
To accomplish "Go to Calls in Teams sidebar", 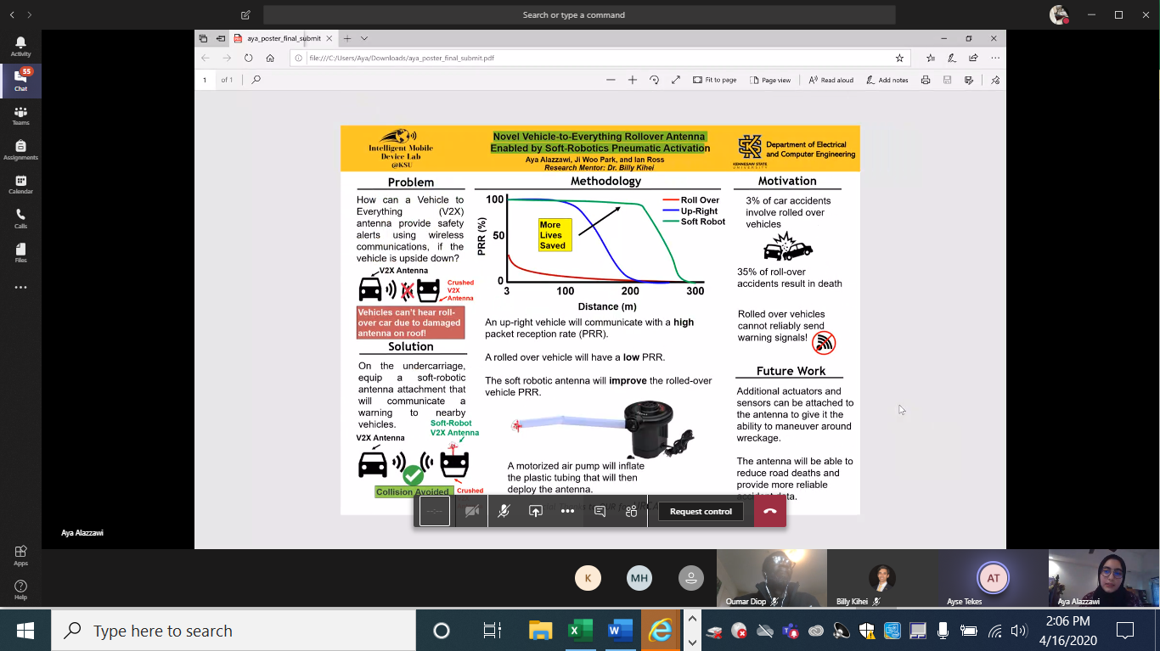I will [x=20, y=219].
